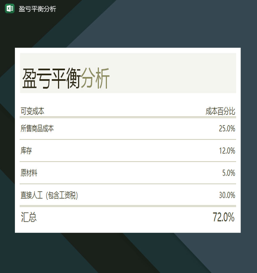The width and height of the screenshot is (257, 273).
Task: Click the dark background below the card
Action: tap(128, 252)
